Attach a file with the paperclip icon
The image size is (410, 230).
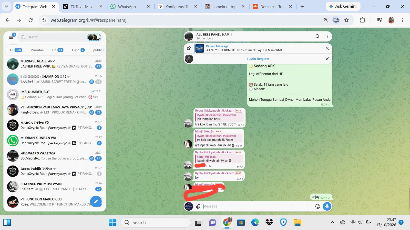[x=198, y=206]
